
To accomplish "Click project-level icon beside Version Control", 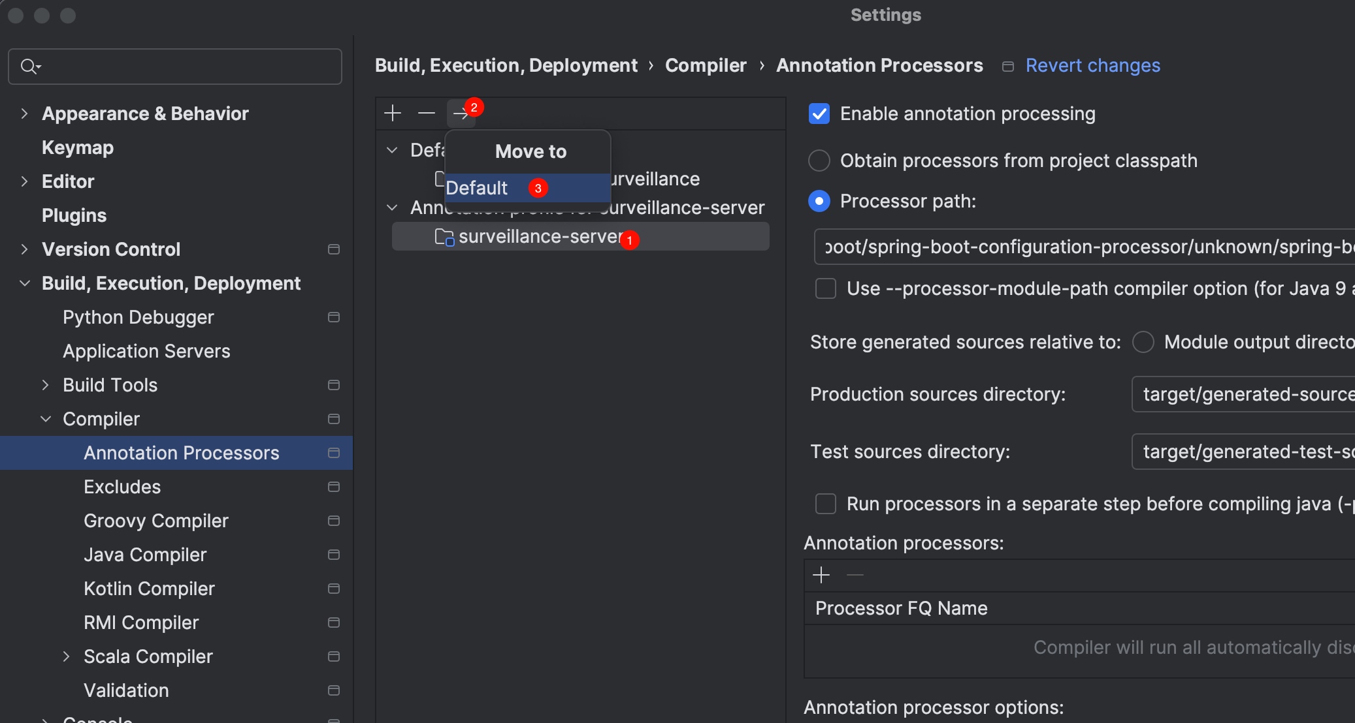I will coord(334,249).
